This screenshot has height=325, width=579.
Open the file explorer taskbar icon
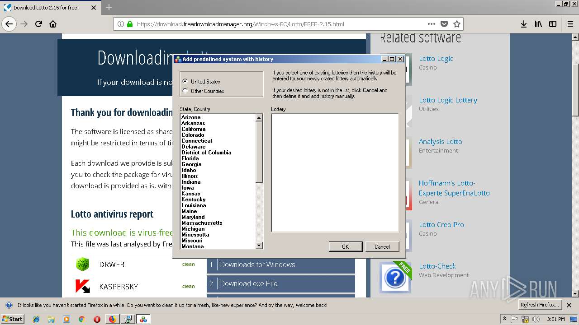[x=51, y=319]
